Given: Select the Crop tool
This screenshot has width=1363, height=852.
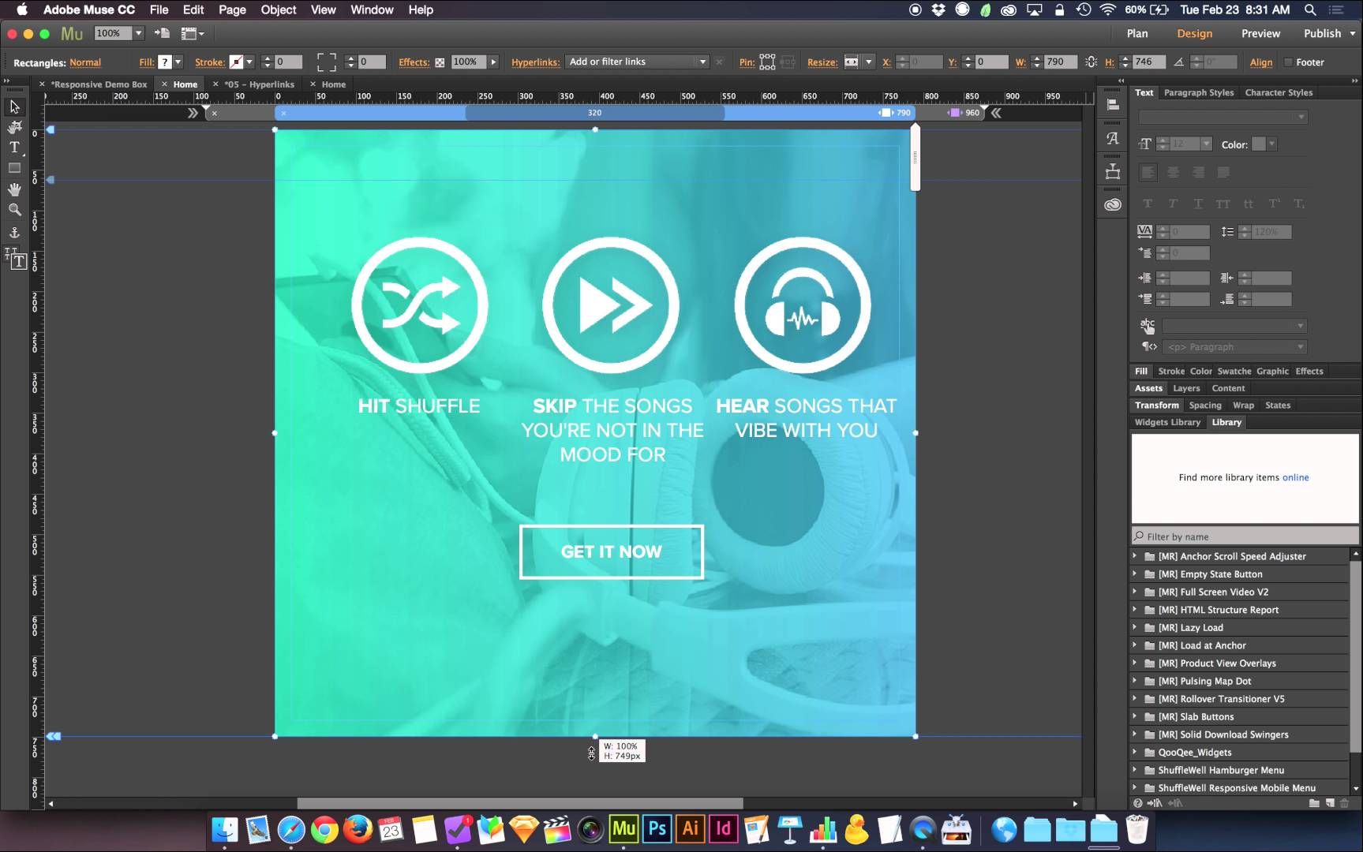Looking at the screenshot, I should point(14,127).
